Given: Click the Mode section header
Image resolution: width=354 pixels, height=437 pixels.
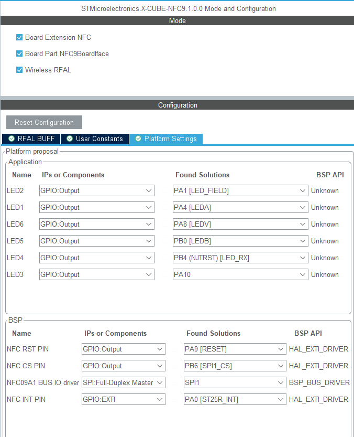Looking at the screenshot, I should point(178,20).
